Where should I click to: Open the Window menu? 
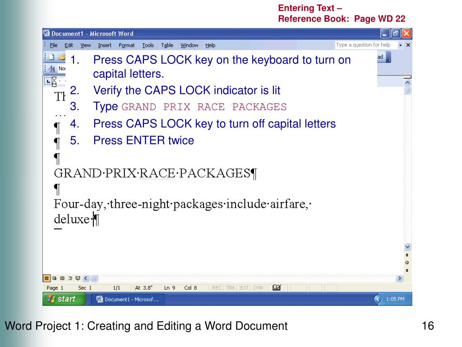tap(189, 45)
